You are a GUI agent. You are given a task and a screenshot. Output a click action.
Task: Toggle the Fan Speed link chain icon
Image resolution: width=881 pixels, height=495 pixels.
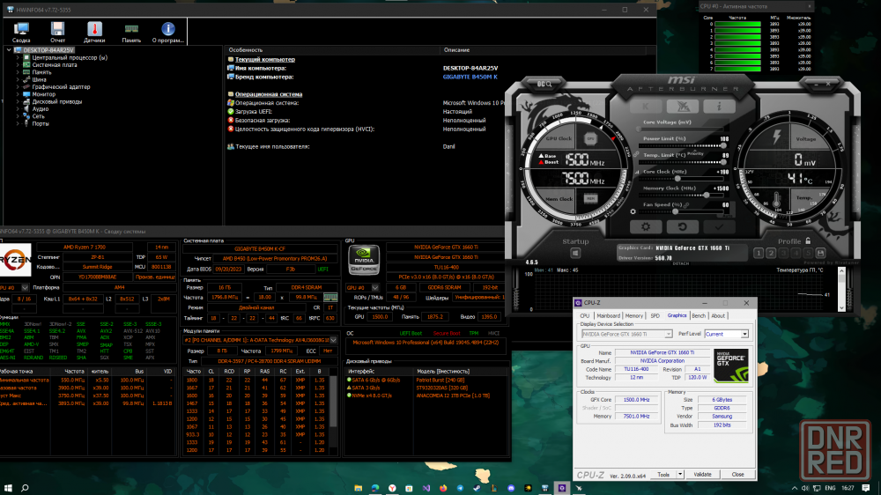(x=686, y=205)
